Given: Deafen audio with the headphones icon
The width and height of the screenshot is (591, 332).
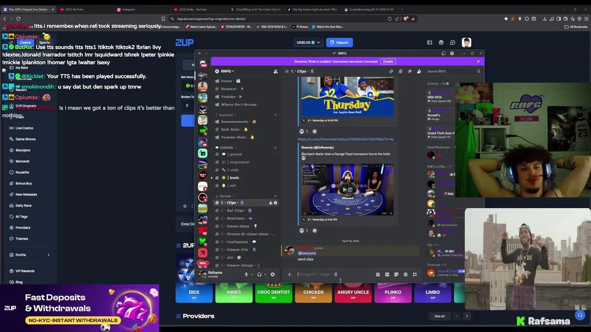Looking at the screenshot, I should 259,274.
